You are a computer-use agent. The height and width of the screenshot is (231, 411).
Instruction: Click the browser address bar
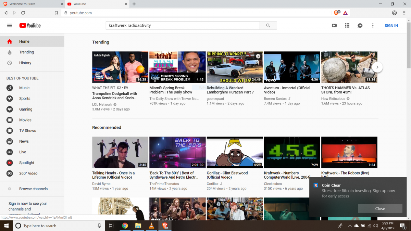click(196, 13)
